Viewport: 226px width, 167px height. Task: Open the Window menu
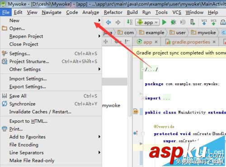click(194, 12)
